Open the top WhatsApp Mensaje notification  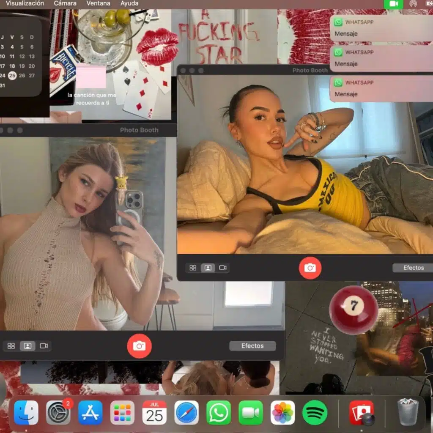click(381, 28)
